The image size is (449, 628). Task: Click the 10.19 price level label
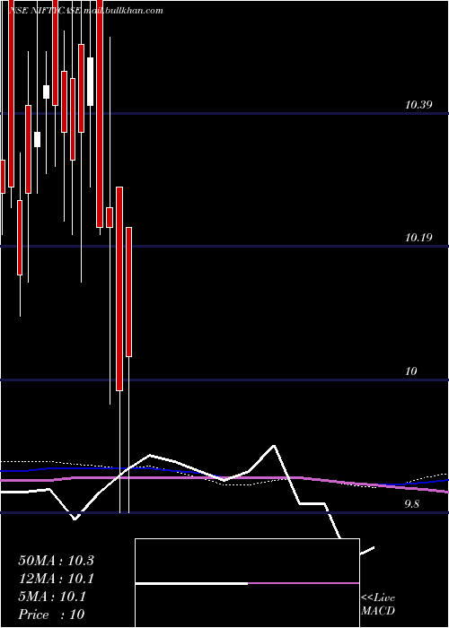pyautogui.click(x=418, y=238)
